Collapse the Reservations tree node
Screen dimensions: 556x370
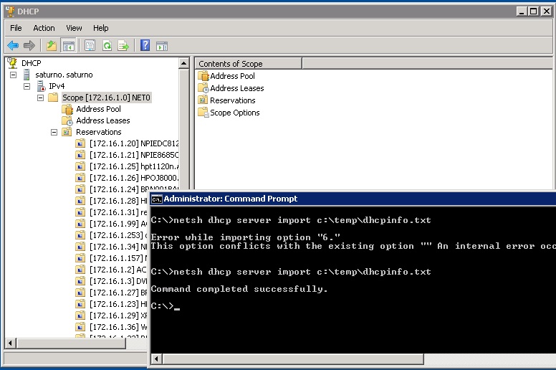[x=54, y=132]
